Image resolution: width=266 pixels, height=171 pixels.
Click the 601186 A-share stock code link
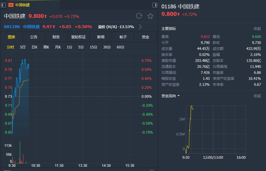click(x=12, y=27)
